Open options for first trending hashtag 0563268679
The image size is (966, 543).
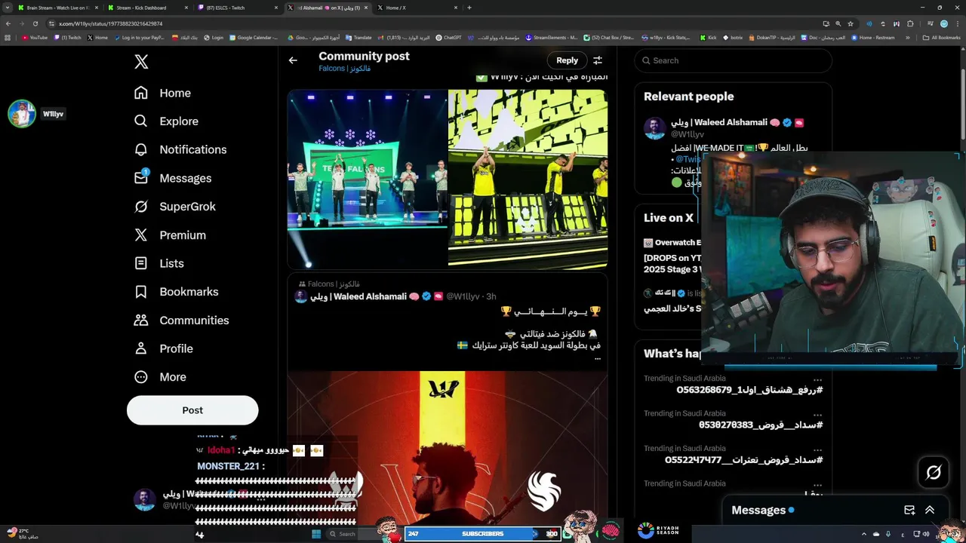click(x=817, y=379)
